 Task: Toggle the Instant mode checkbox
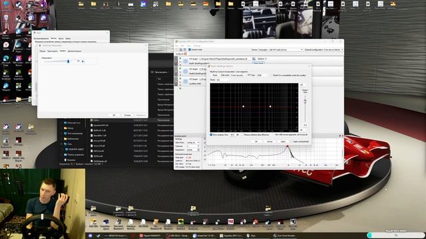pos(190,50)
